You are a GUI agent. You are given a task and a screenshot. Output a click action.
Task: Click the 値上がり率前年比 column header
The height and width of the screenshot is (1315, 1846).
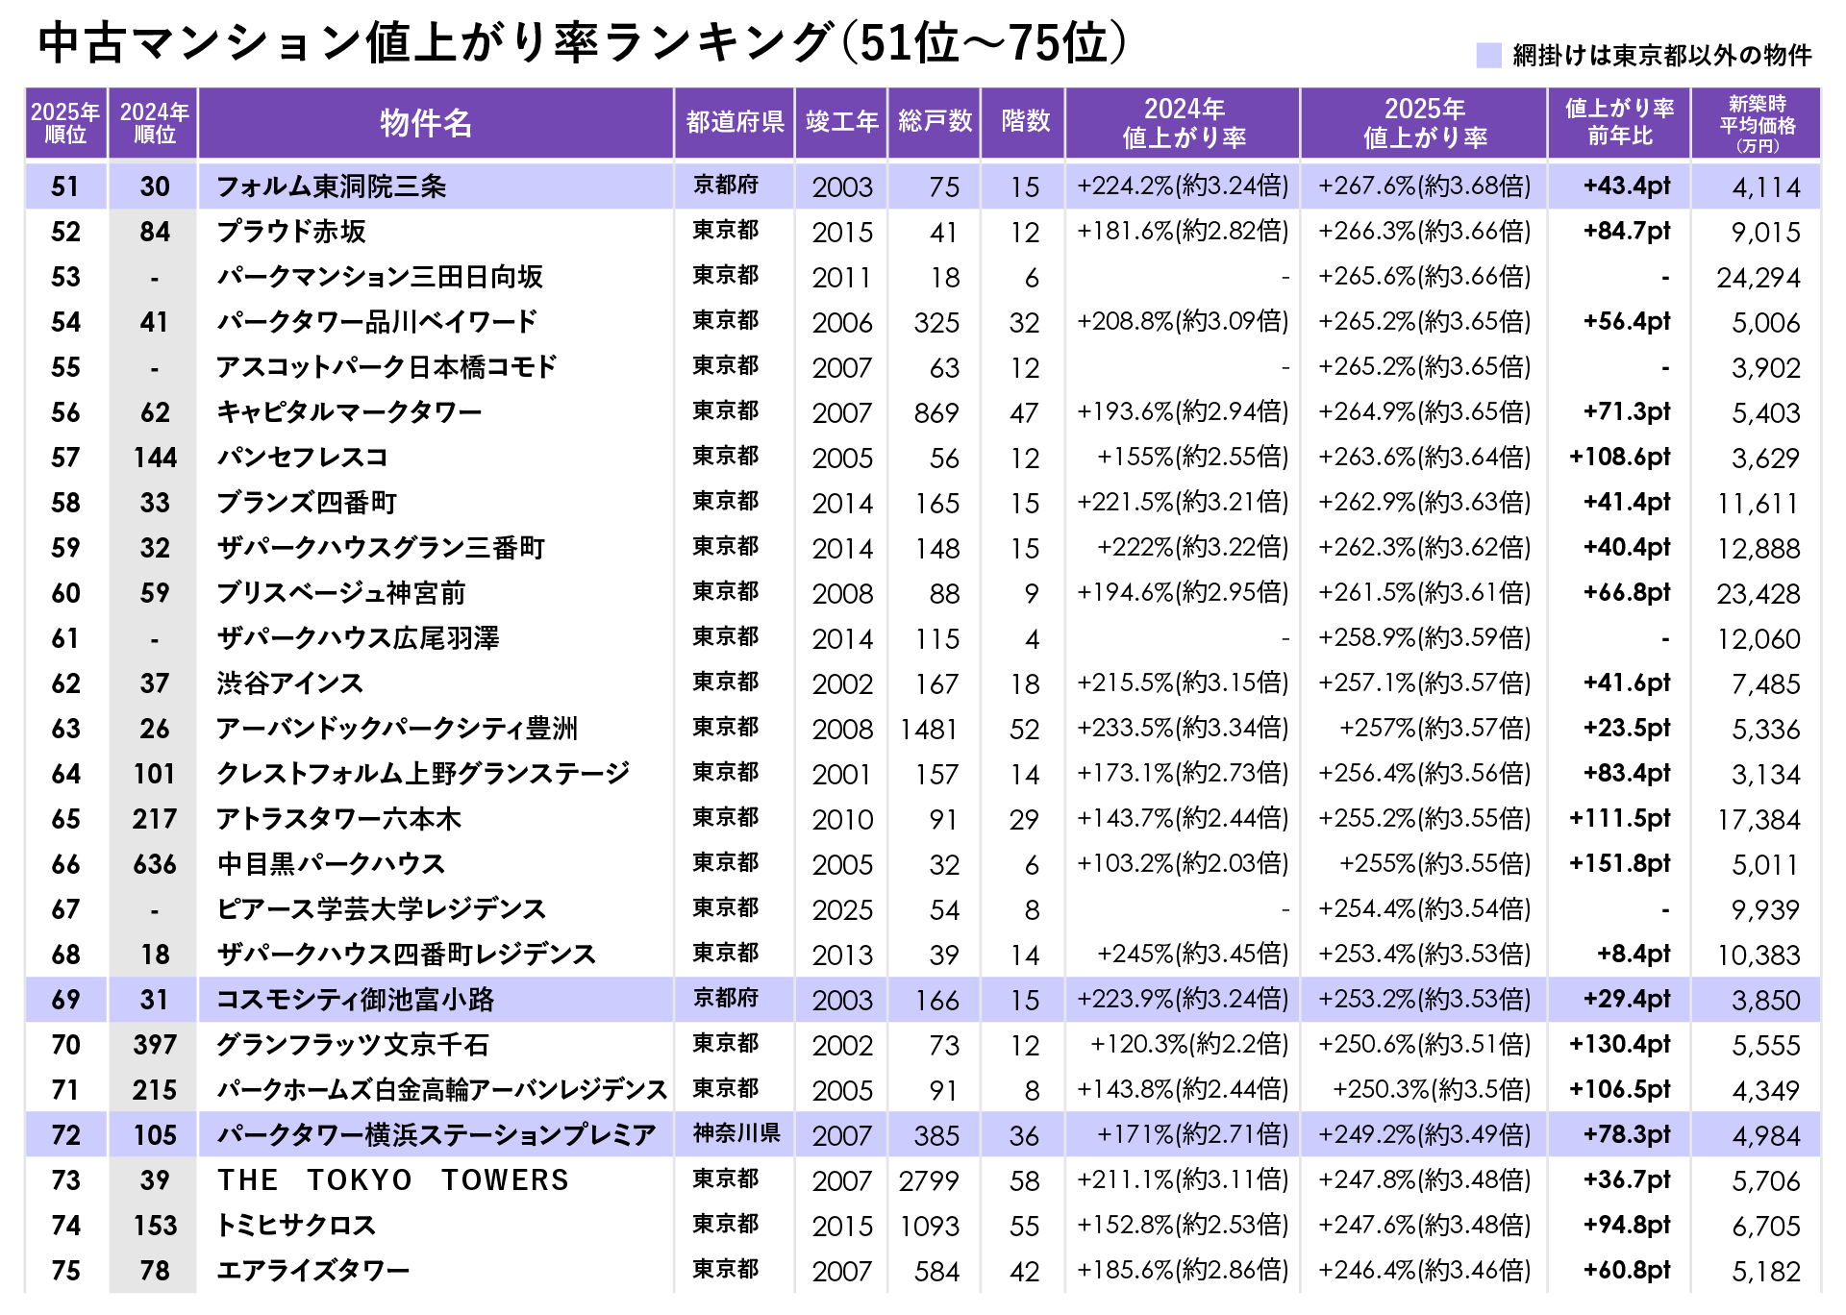pyautogui.click(x=1620, y=122)
